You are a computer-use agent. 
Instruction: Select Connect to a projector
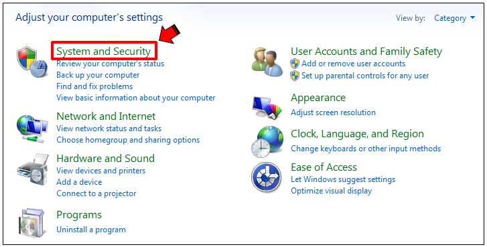tap(96, 193)
